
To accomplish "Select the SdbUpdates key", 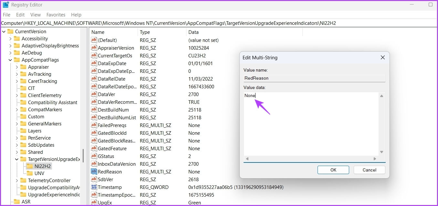I will pos(41,145).
